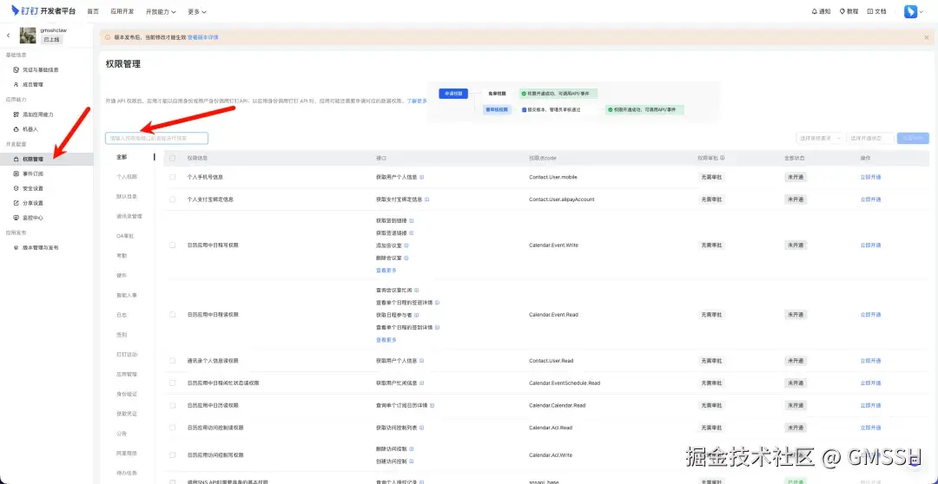
Task: Open the 选择审核要求 filter dropdown
Action: [820, 138]
